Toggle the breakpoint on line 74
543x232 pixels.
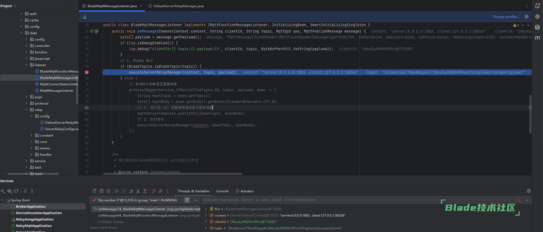click(x=87, y=72)
